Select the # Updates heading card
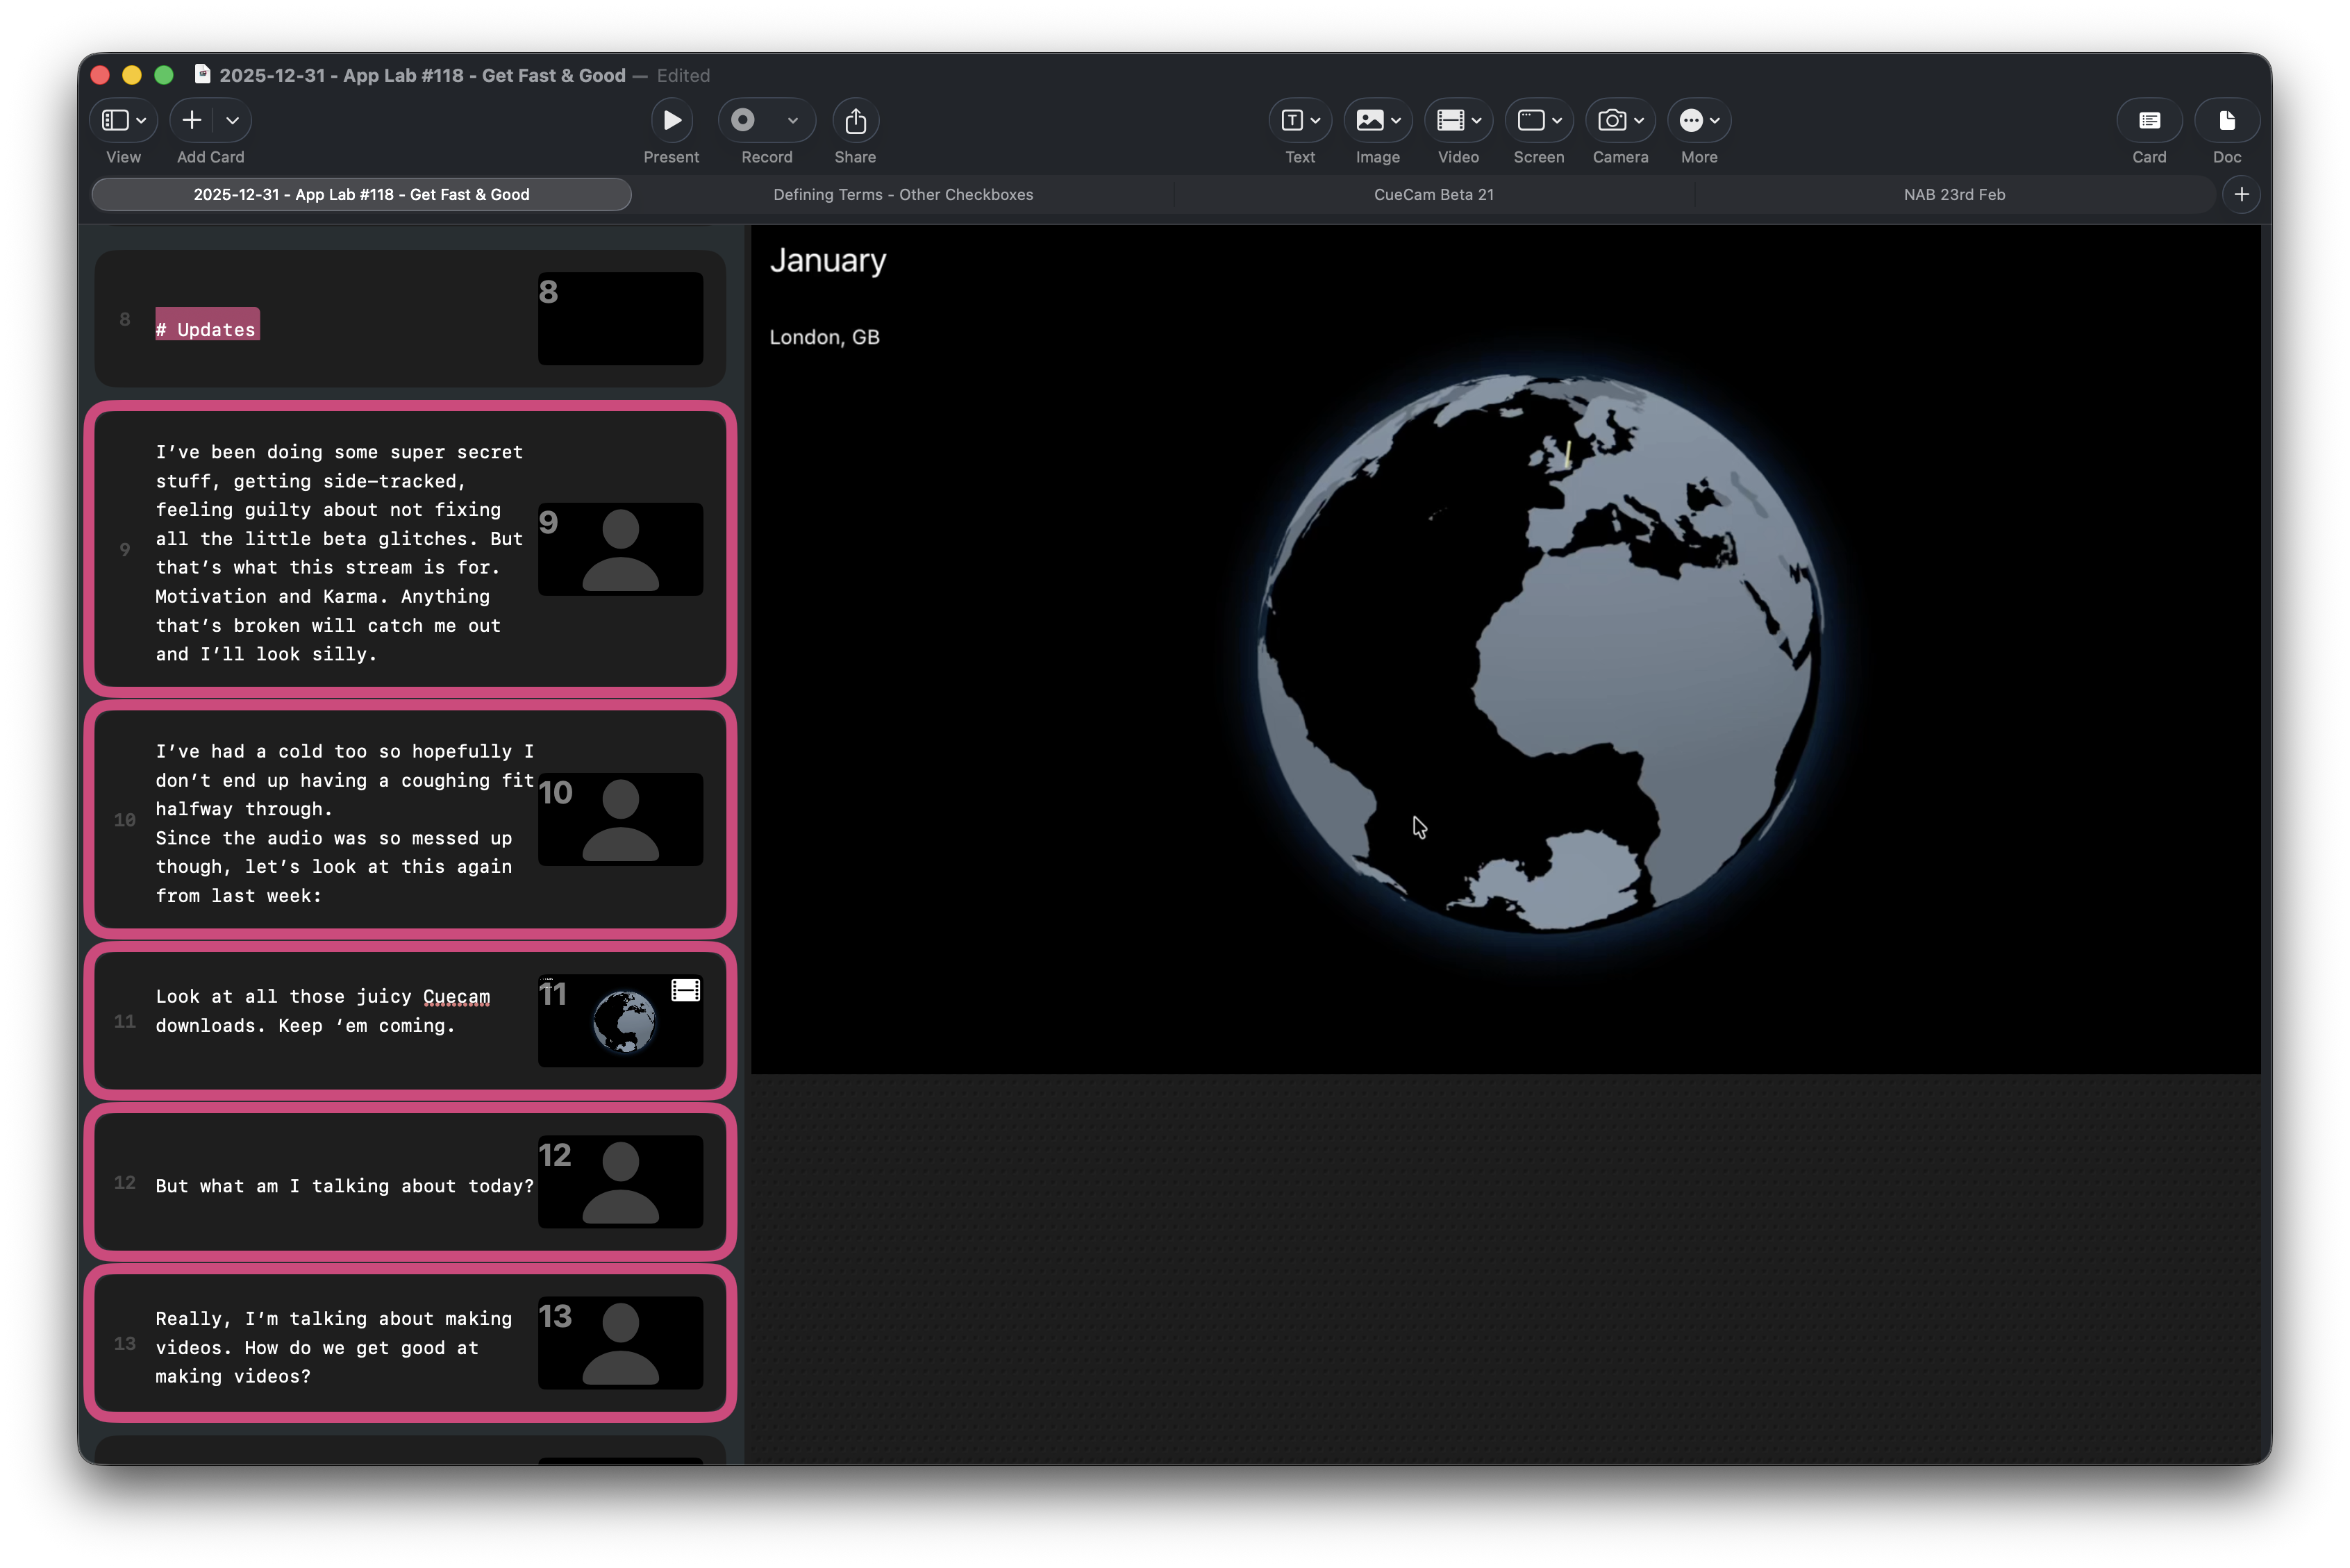2350x1568 pixels. click(207, 328)
